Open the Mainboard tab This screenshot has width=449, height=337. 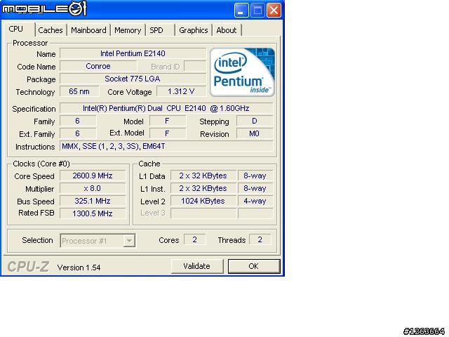tap(88, 30)
